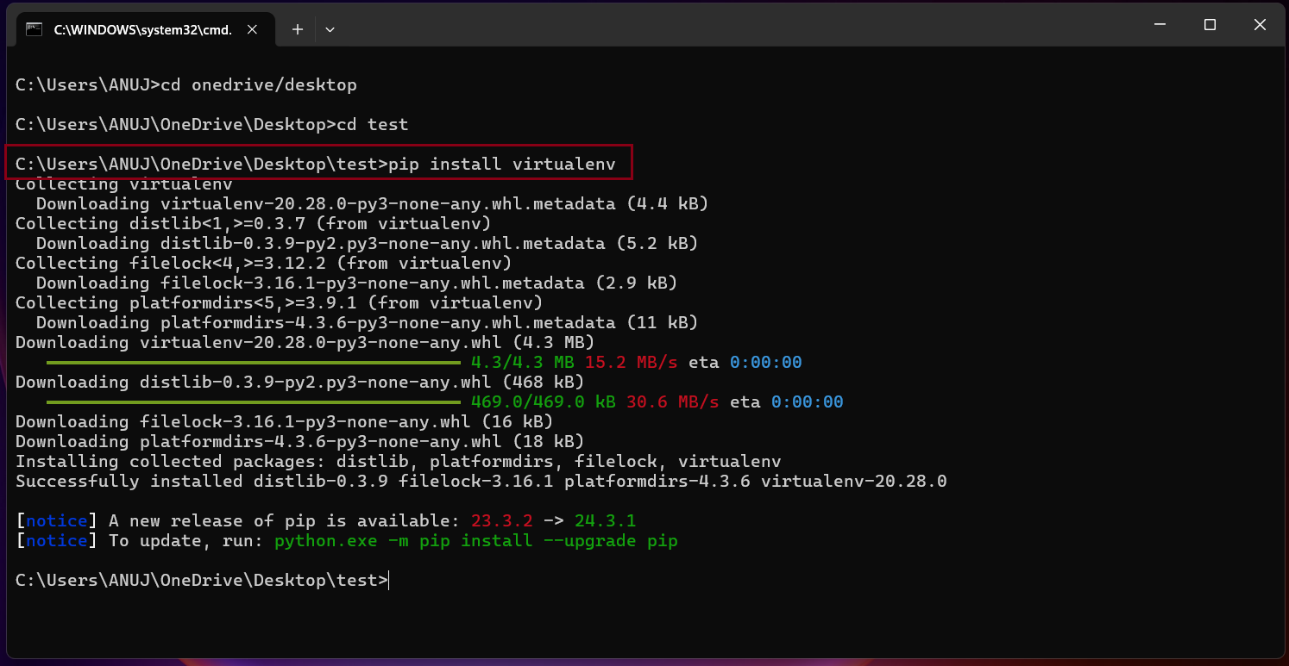Viewport: 1289px width, 666px height.
Task: Close the cmd.exe tab
Action: point(252,28)
